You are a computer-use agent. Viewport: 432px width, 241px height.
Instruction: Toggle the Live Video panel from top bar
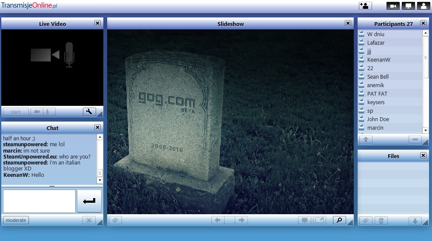click(393, 6)
